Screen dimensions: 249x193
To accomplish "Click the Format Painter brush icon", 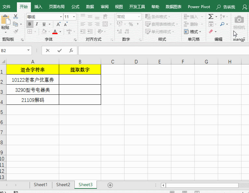I will [x=16, y=32].
